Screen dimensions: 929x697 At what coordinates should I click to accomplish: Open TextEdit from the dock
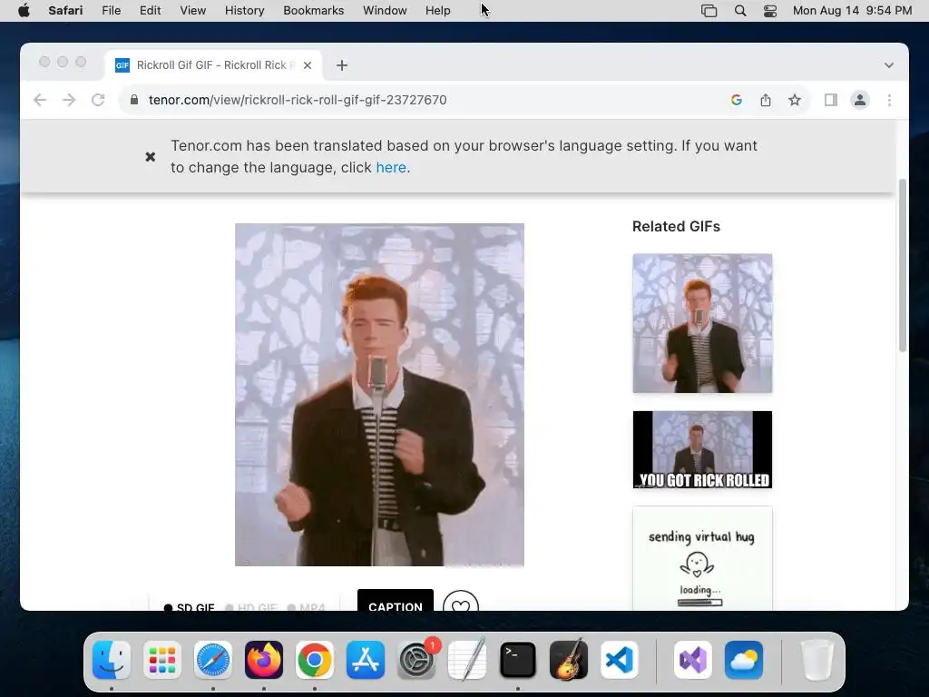[x=467, y=660]
